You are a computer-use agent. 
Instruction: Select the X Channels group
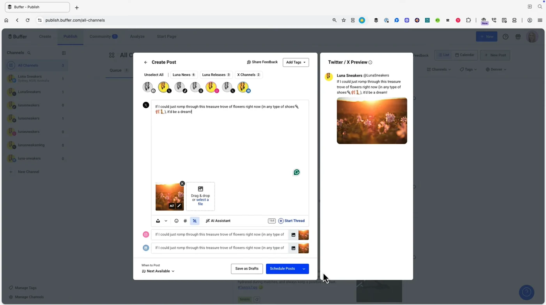(249, 75)
